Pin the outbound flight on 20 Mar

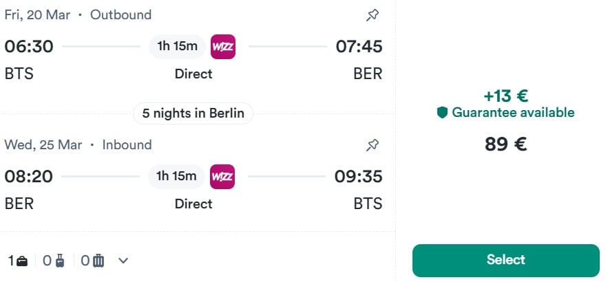coord(372,14)
